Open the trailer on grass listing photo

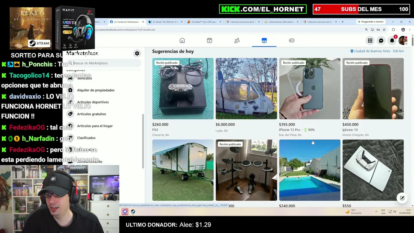[x=183, y=170]
